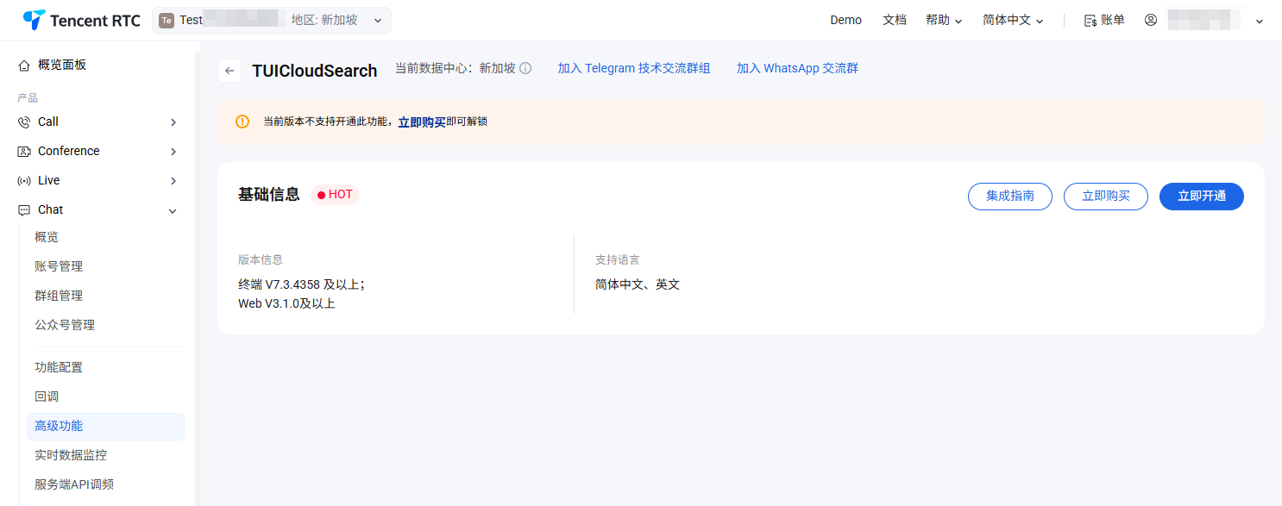1282x506 pixels.
Task: Open 账号管理 in the sidebar
Action: click(59, 266)
